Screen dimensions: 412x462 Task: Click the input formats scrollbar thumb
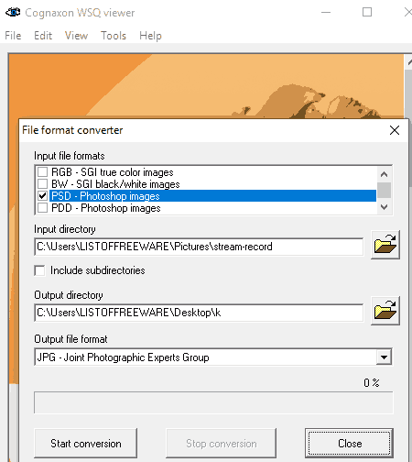point(384,190)
